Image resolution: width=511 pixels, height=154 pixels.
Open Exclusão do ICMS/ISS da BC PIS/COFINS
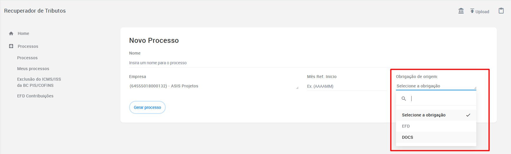click(x=39, y=82)
